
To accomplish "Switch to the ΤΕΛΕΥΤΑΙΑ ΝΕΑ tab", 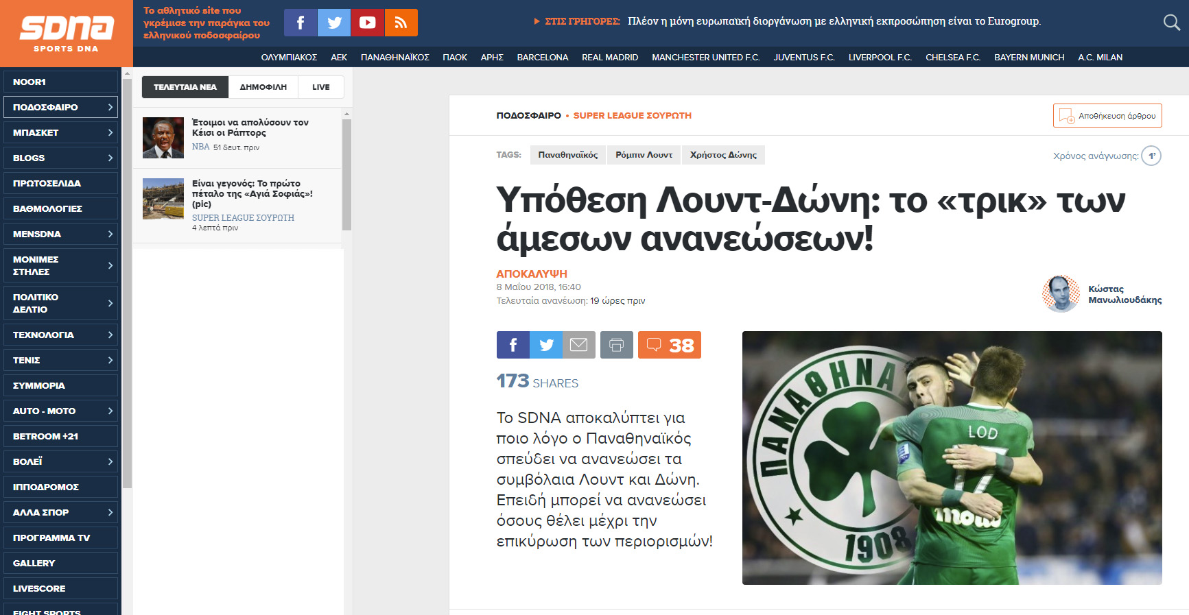I will (185, 87).
